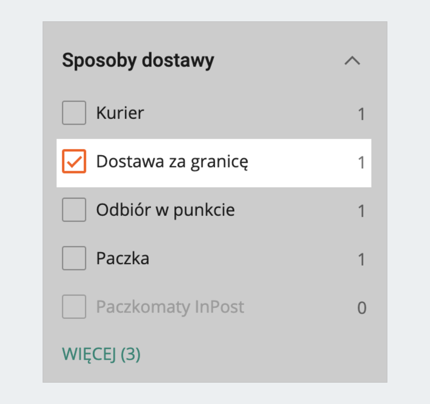This screenshot has width=430, height=404.
Task: Click the Paczka label text
Action: coord(123,259)
